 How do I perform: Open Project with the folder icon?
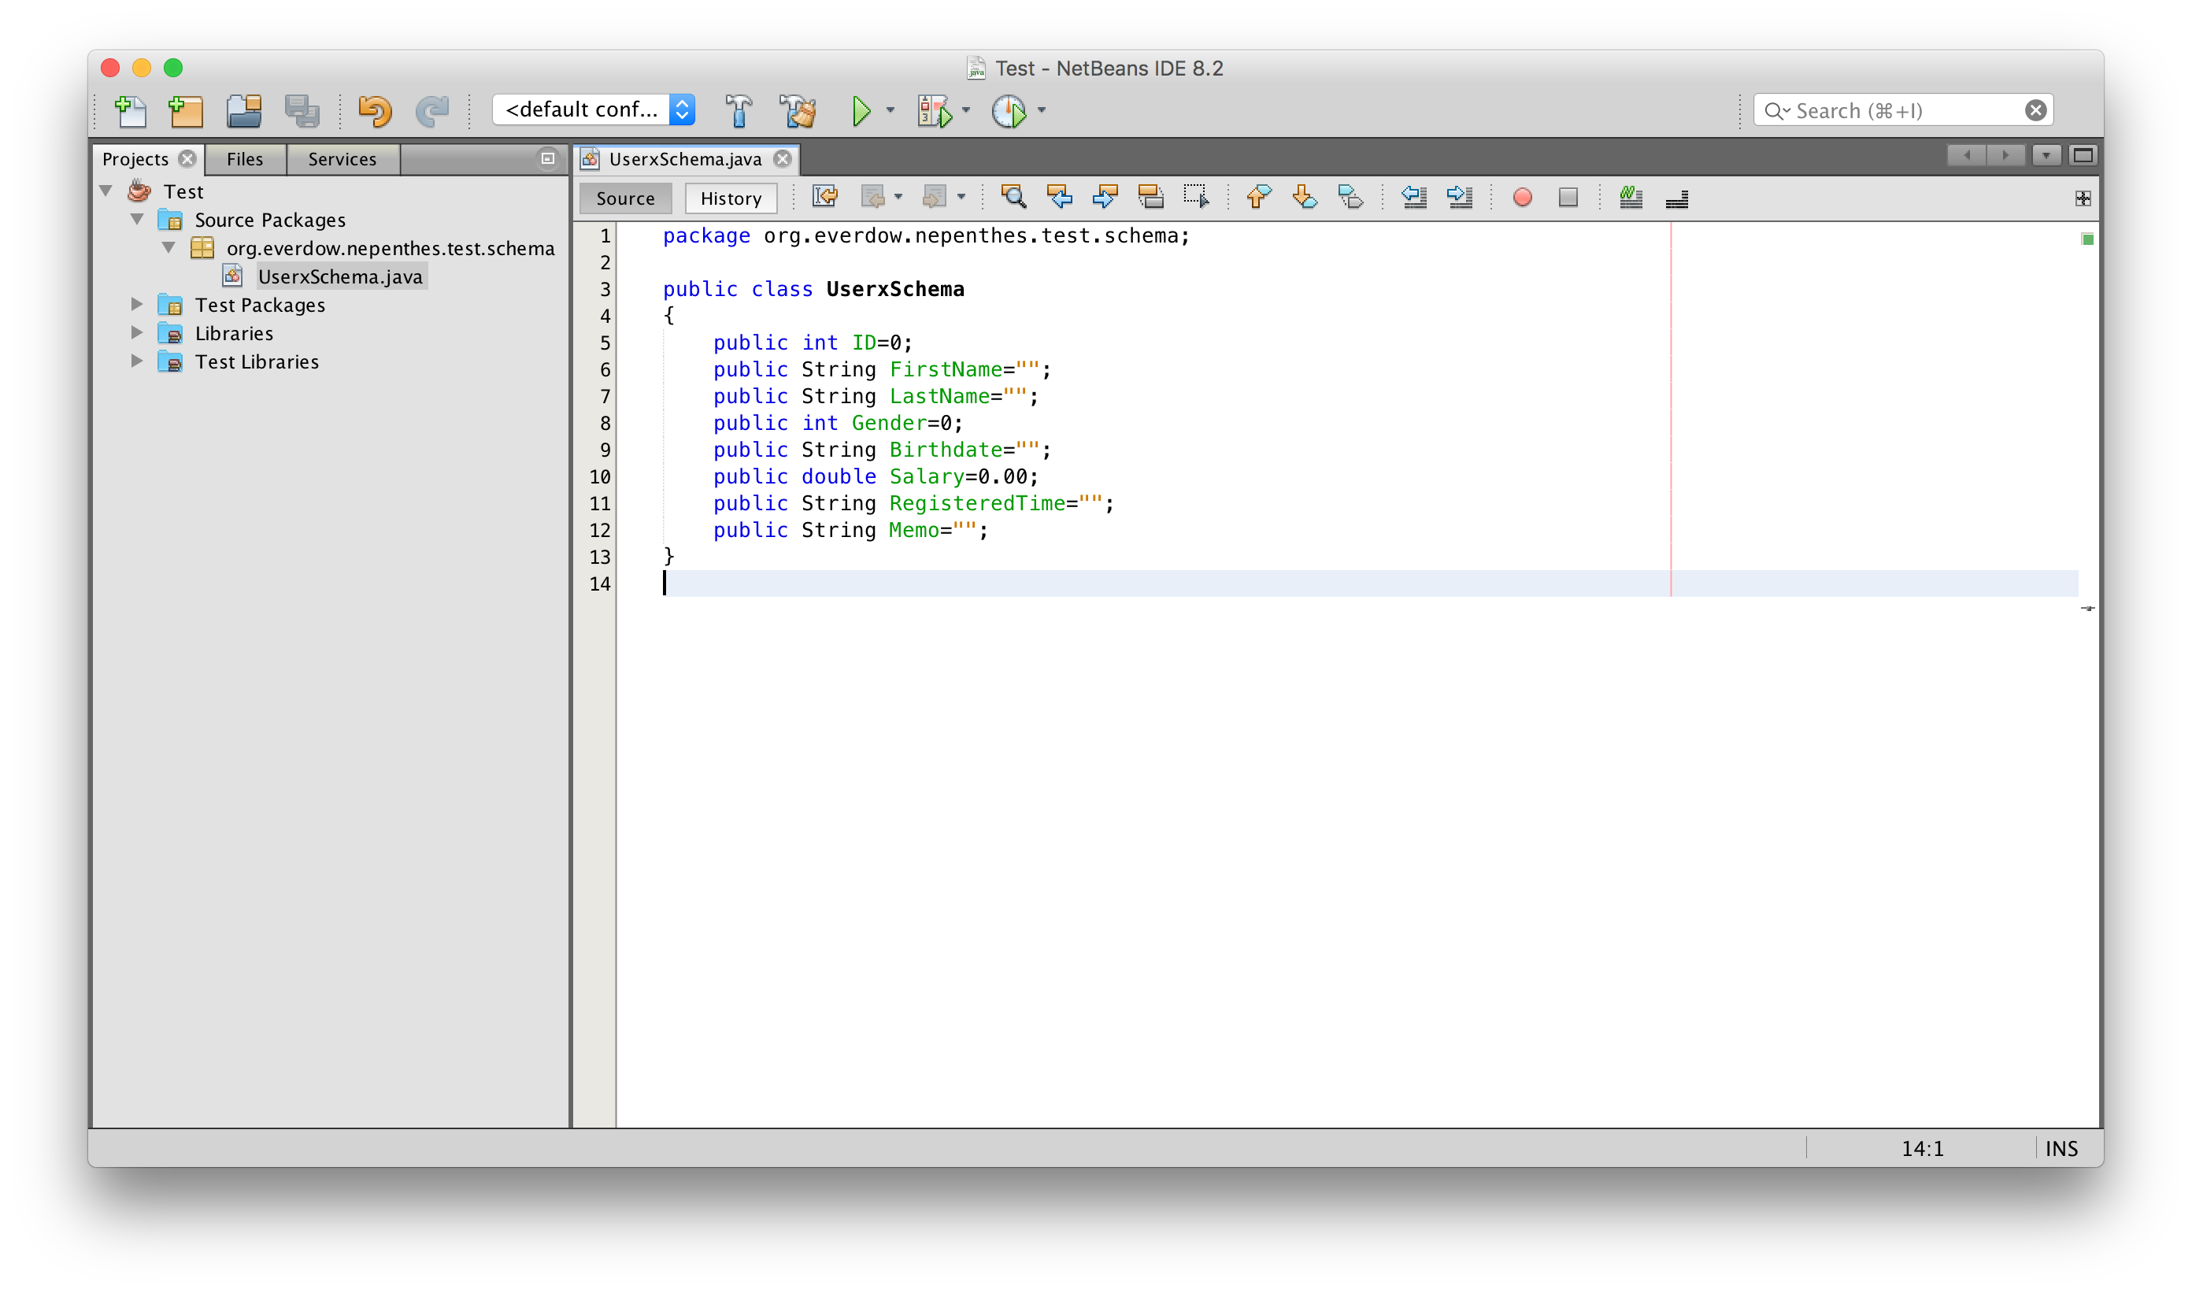tap(244, 111)
